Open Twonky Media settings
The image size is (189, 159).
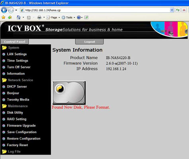tap(18, 99)
